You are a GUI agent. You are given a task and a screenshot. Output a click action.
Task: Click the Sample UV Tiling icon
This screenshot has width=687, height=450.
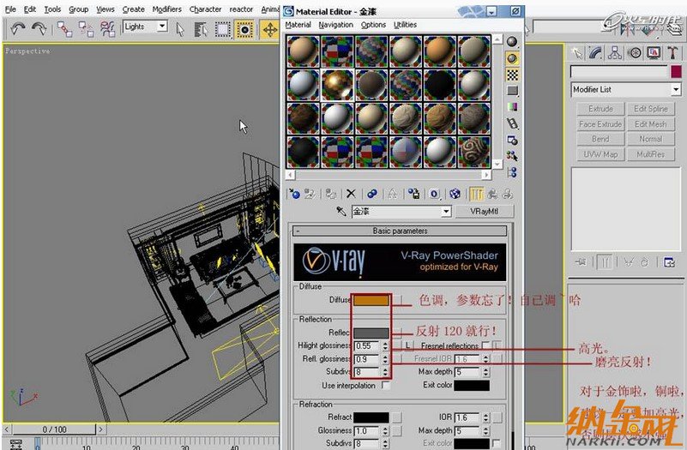click(x=512, y=91)
